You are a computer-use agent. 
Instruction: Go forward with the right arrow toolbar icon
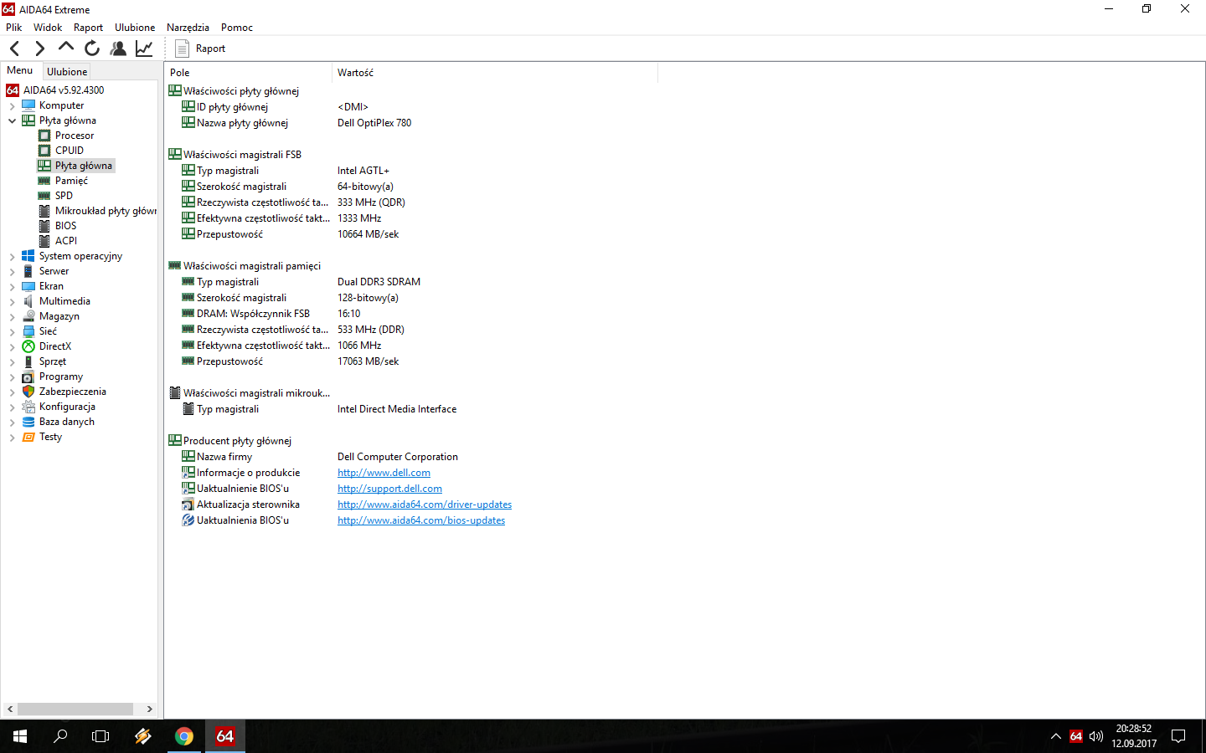[x=39, y=49]
